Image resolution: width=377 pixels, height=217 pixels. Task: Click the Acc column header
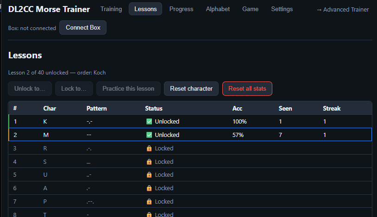point(237,109)
